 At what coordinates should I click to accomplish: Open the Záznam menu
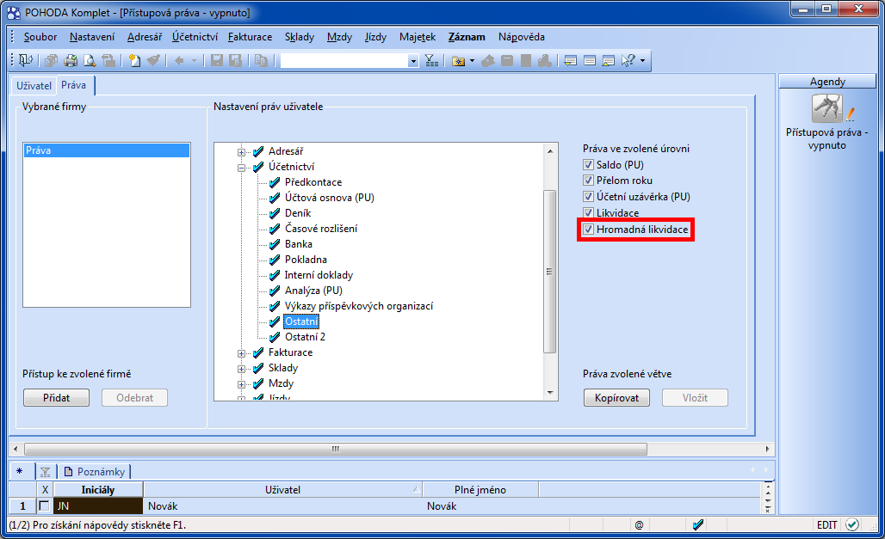point(467,37)
